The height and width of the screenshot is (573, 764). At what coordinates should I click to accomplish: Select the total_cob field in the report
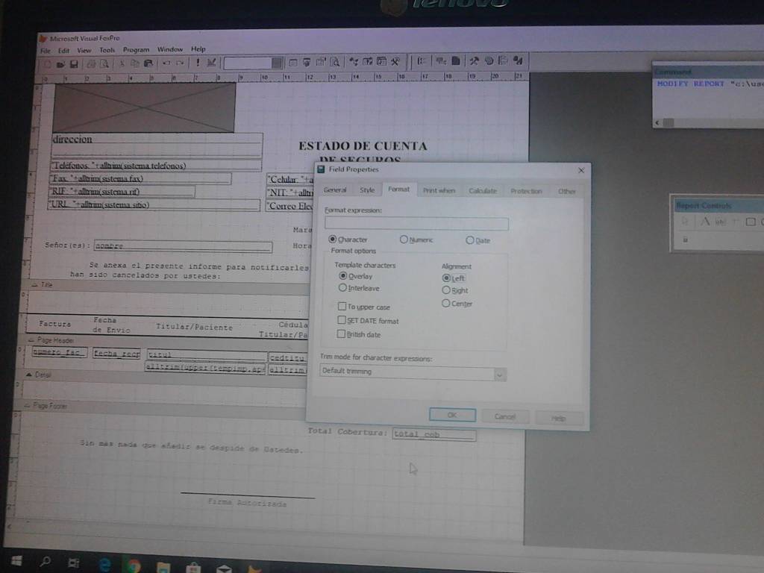point(434,435)
